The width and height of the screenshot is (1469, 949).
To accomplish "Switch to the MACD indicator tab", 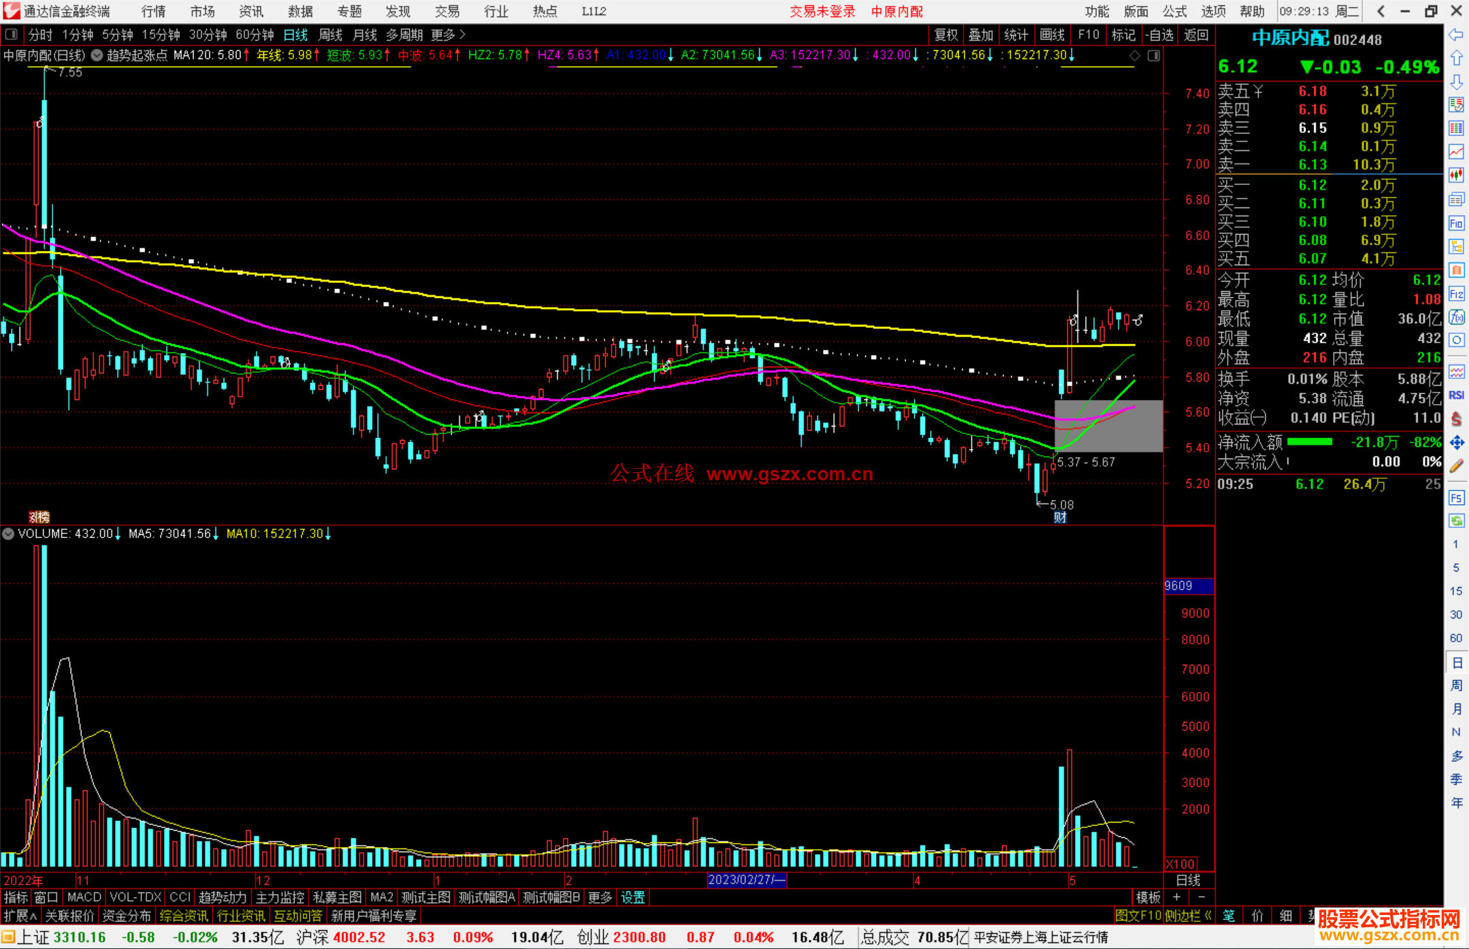I will coord(84,897).
